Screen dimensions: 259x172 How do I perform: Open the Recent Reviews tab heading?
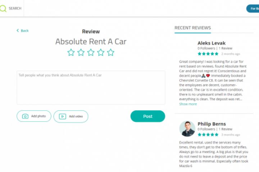coord(192,28)
